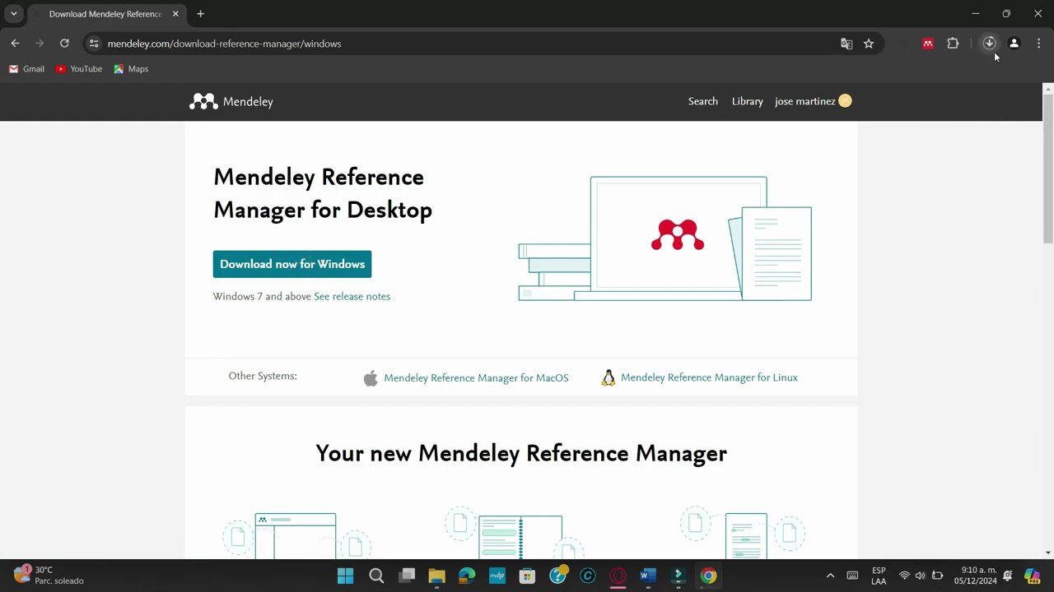Open the ESP LAA language switcher

(x=879, y=576)
